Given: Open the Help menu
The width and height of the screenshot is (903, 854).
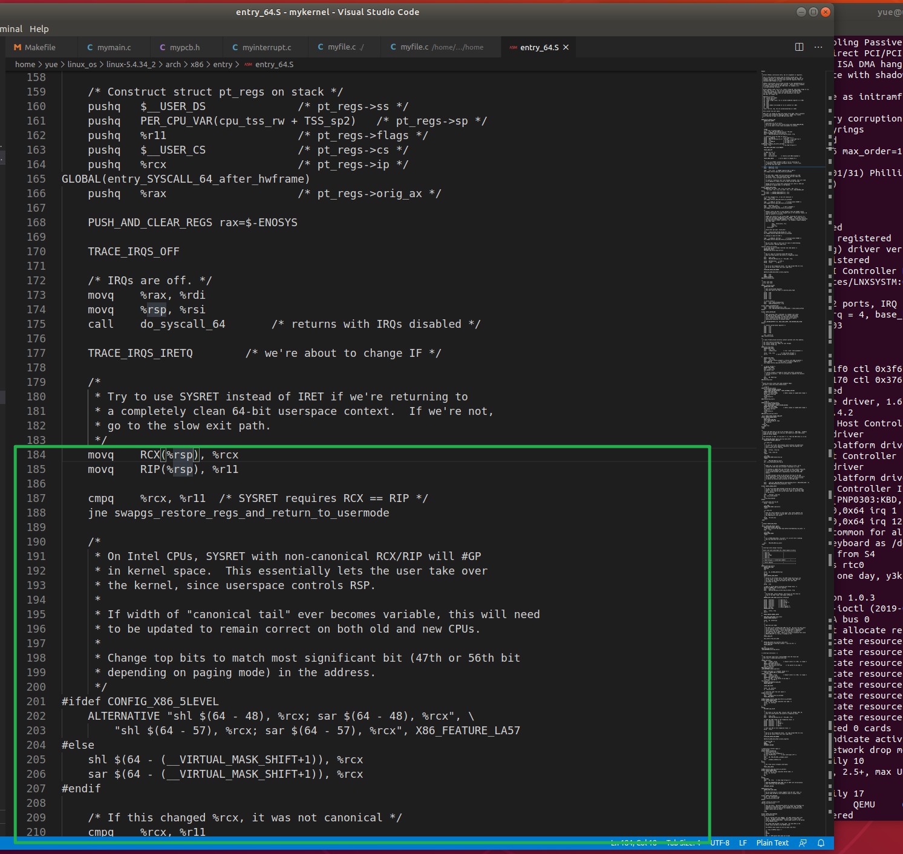Looking at the screenshot, I should 39,28.
